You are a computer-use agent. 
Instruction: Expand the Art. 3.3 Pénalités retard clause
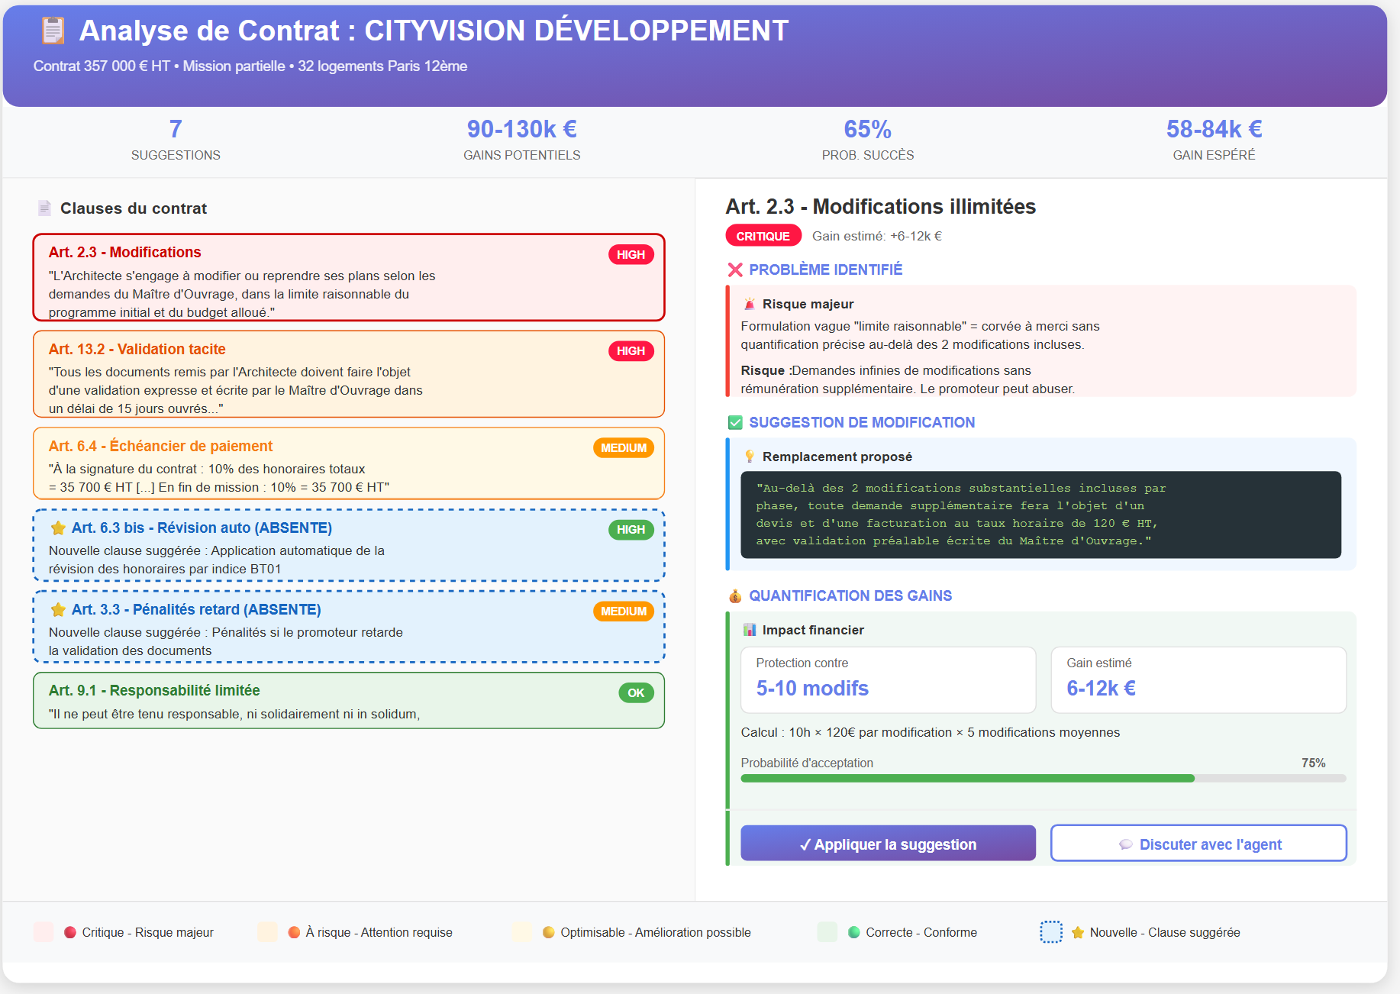pyautogui.click(x=348, y=626)
